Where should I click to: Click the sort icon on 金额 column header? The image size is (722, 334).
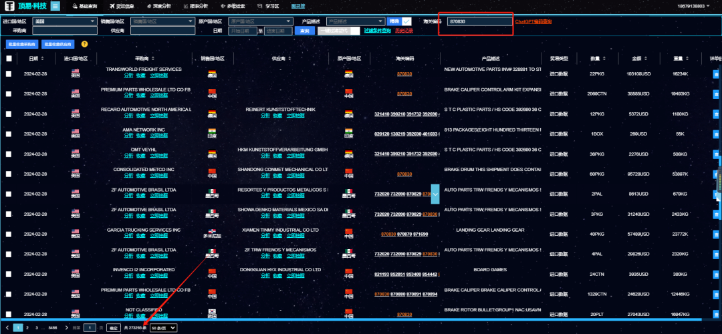coord(646,58)
